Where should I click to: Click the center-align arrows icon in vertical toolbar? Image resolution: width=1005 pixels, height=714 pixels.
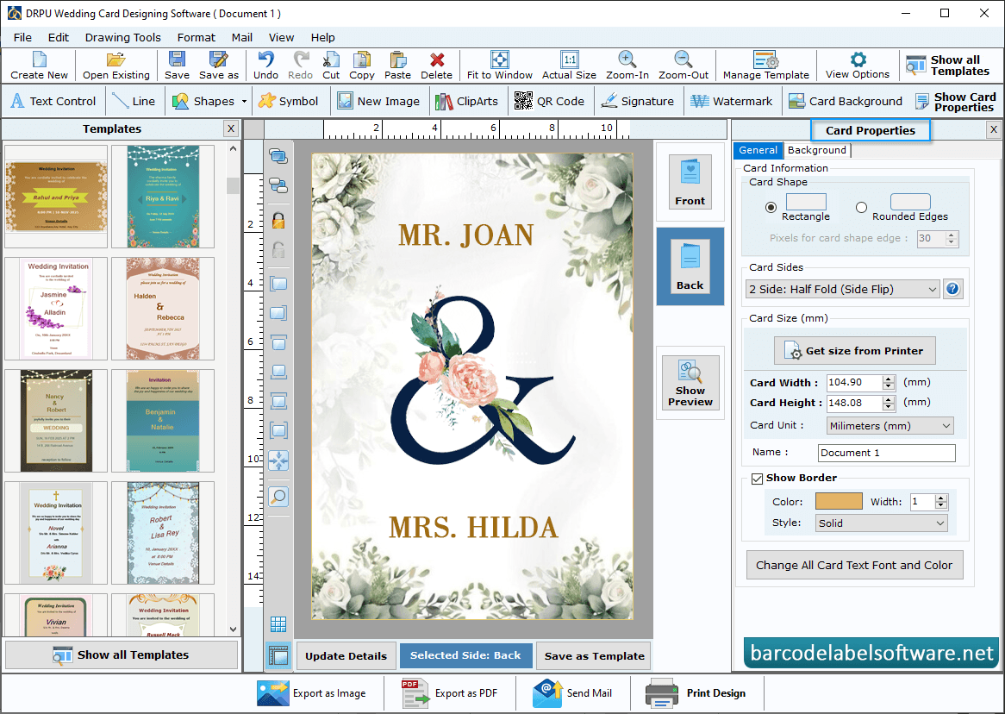pos(278,460)
